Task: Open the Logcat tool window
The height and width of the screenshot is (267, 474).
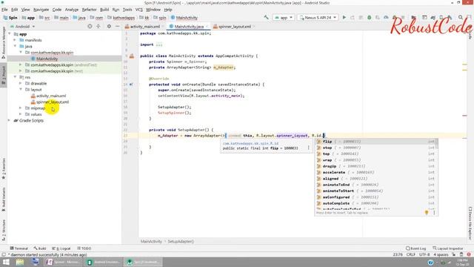Action: [x=61, y=248]
